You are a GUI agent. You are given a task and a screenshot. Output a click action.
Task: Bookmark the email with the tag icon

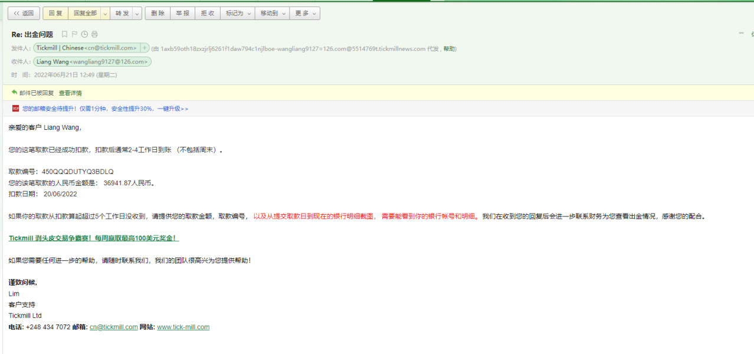click(65, 34)
